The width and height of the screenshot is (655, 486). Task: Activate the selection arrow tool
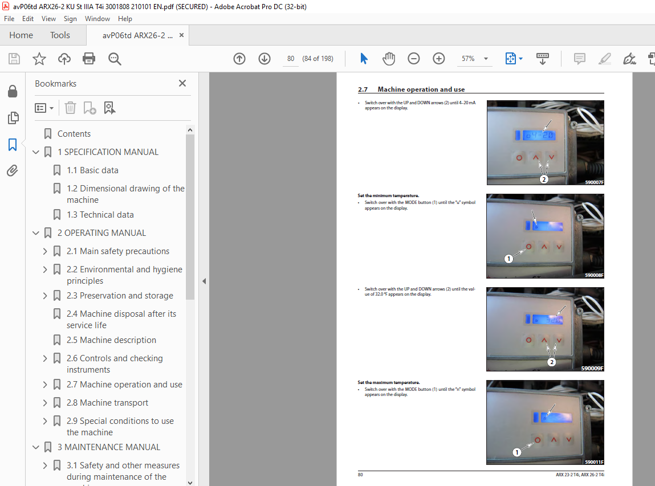point(364,59)
